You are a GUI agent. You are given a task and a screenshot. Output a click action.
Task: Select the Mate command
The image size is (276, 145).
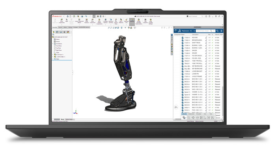pyautogui.click(x=67, y=20)
